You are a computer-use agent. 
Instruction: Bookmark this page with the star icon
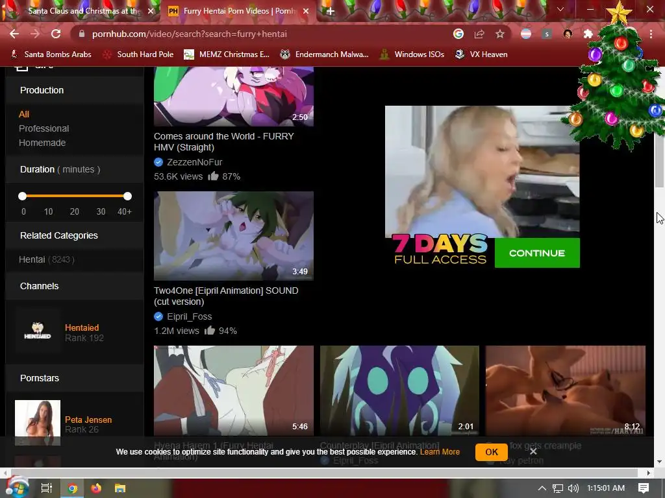click(500, 34)
